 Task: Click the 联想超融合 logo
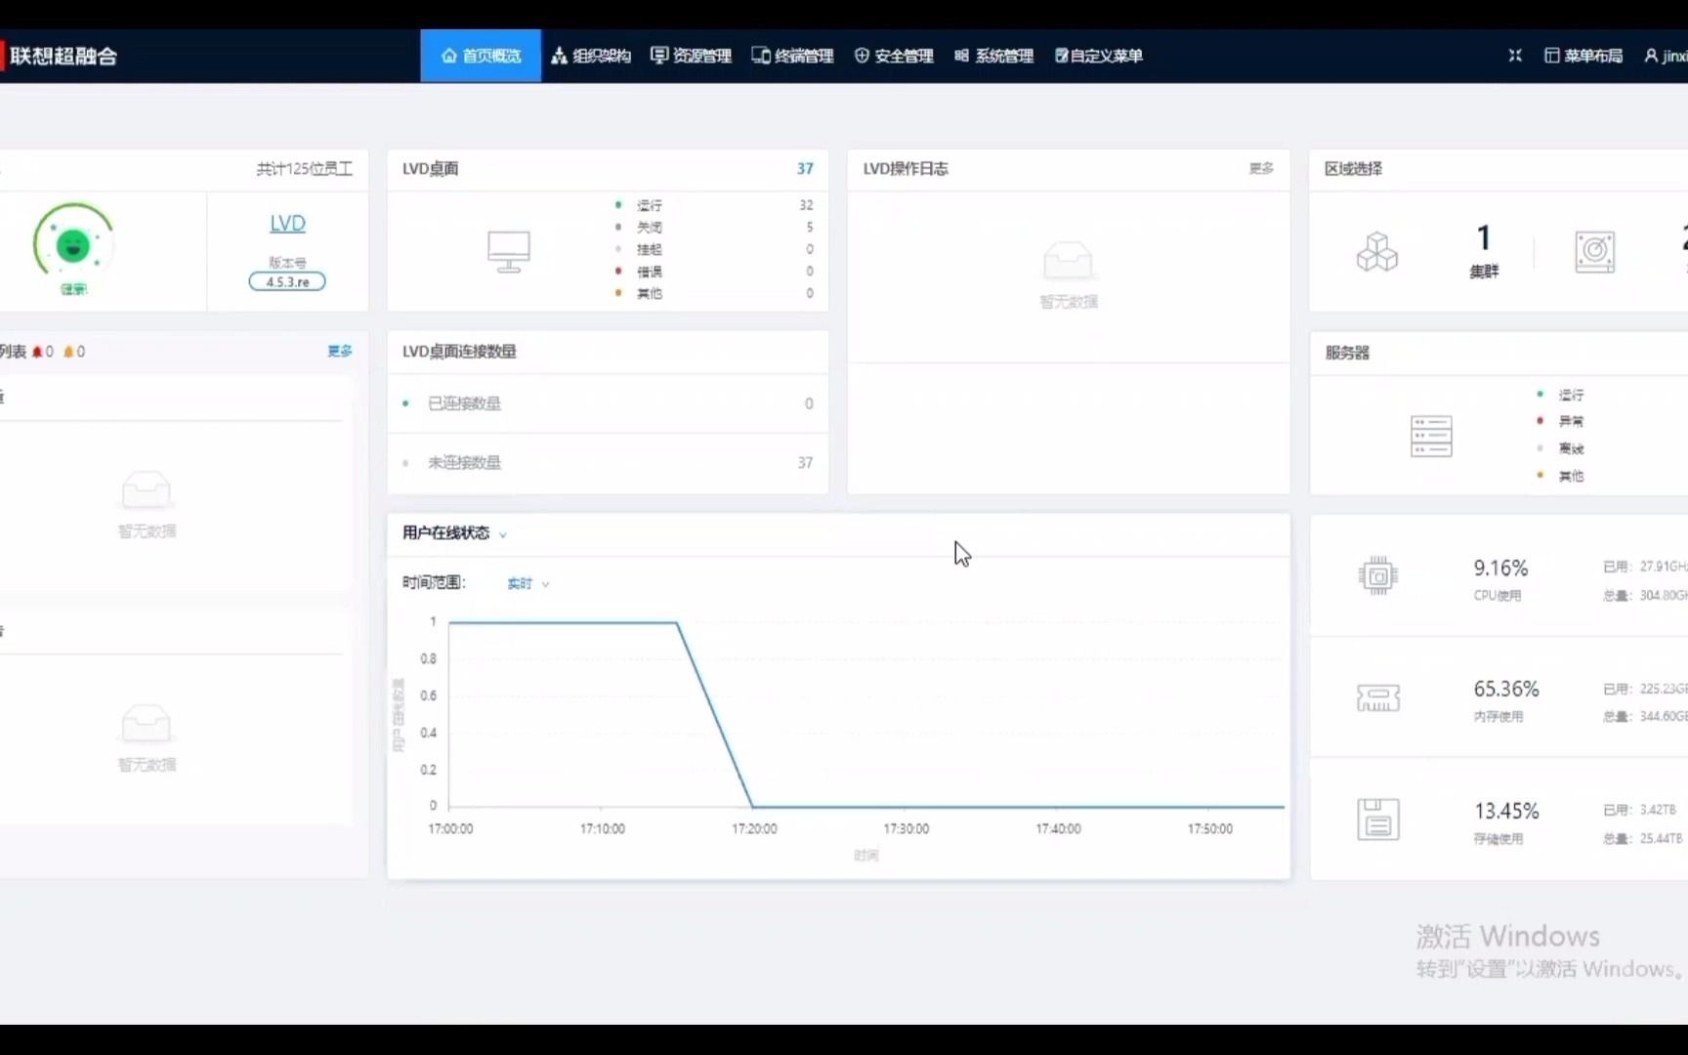point(61,56)
